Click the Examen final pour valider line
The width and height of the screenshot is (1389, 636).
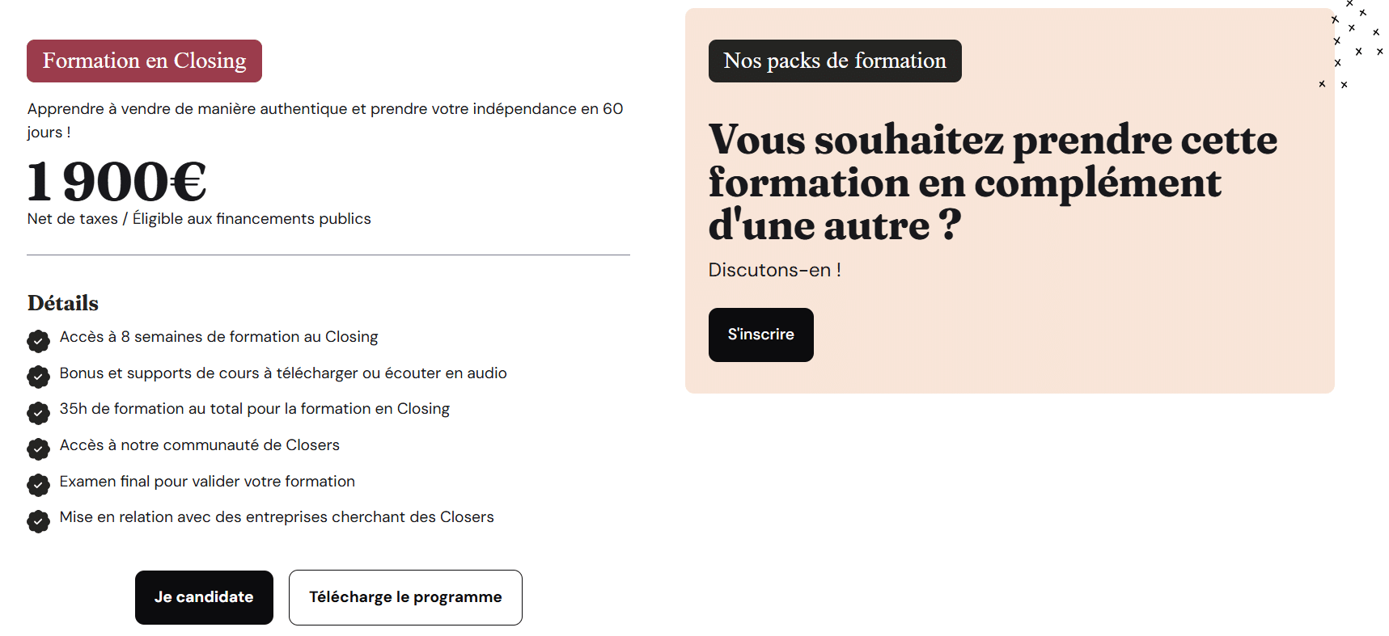(x=207, y=482)
